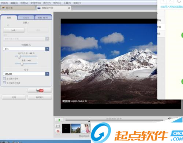Click the blue bookmark import link in the browser
Viewport: 183px width, 143px height.
[172, 7]
